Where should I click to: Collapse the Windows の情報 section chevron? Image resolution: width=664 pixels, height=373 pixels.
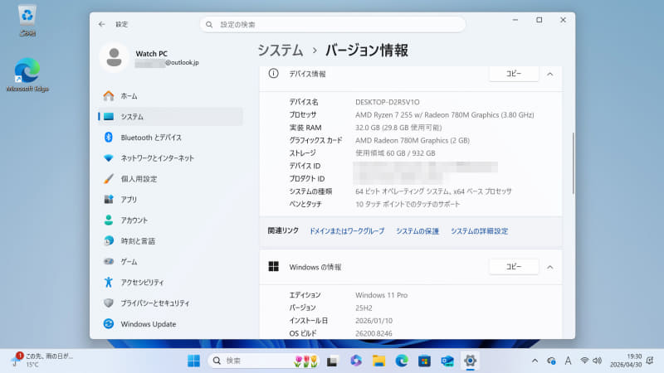click(x=549, y=267)
